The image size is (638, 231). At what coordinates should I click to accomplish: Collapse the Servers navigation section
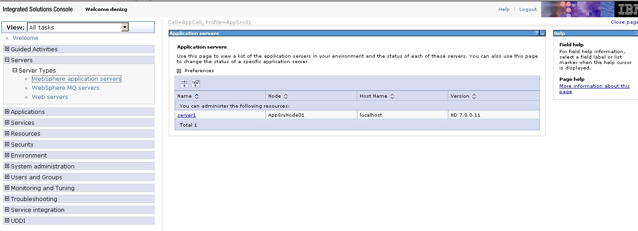coord(7,60)
